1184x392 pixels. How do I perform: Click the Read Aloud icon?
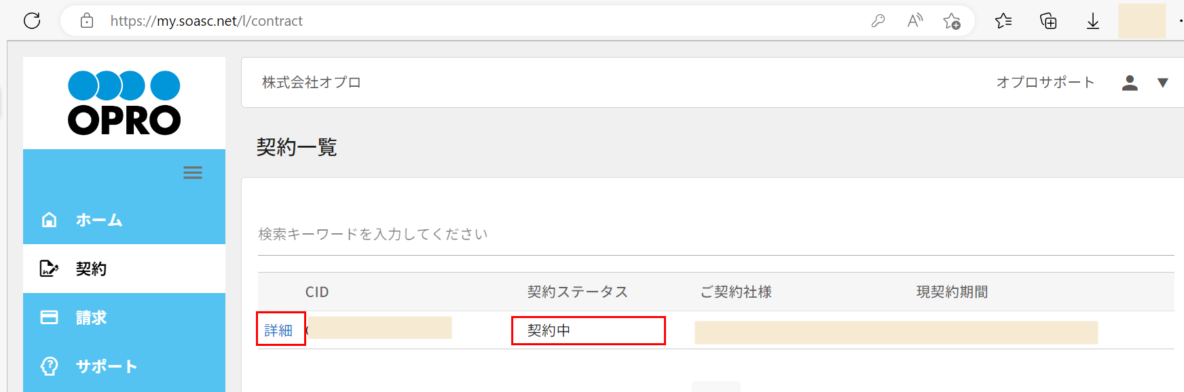(914, 21)
